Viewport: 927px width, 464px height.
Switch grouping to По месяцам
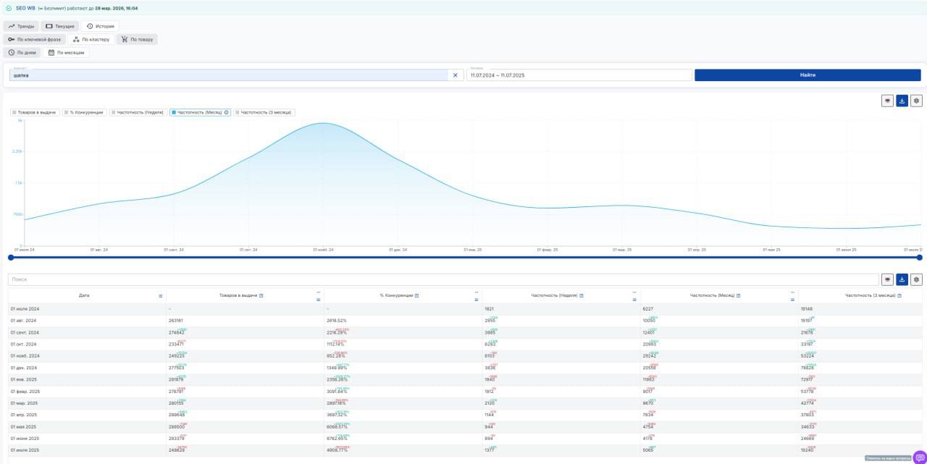tap(66, 53)
